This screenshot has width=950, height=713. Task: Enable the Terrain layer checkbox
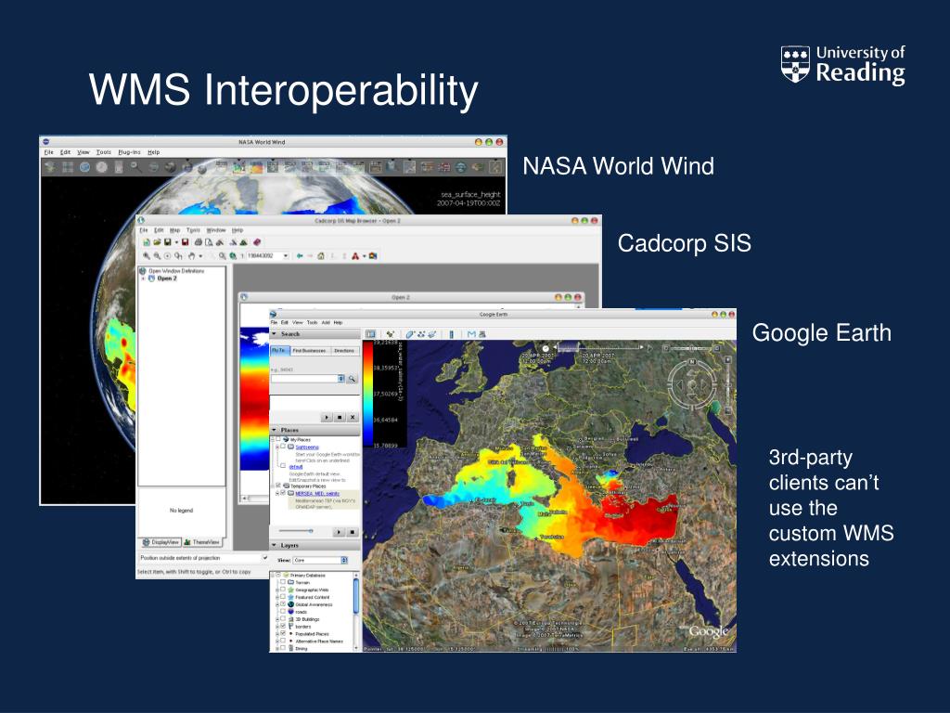(283, 582)
